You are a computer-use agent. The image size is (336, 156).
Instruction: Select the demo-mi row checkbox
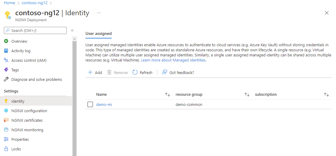click(x=90, y=104)
